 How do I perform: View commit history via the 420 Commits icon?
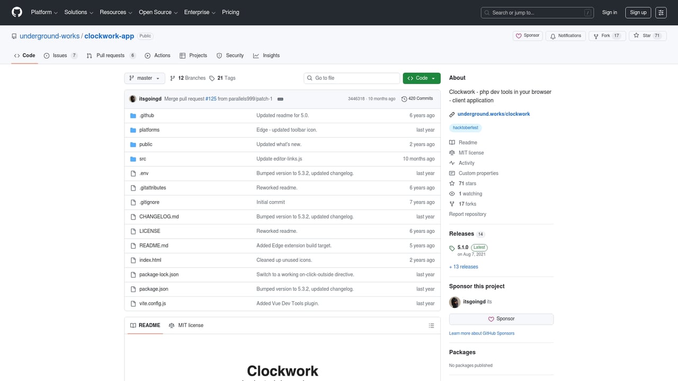(404, 98)
